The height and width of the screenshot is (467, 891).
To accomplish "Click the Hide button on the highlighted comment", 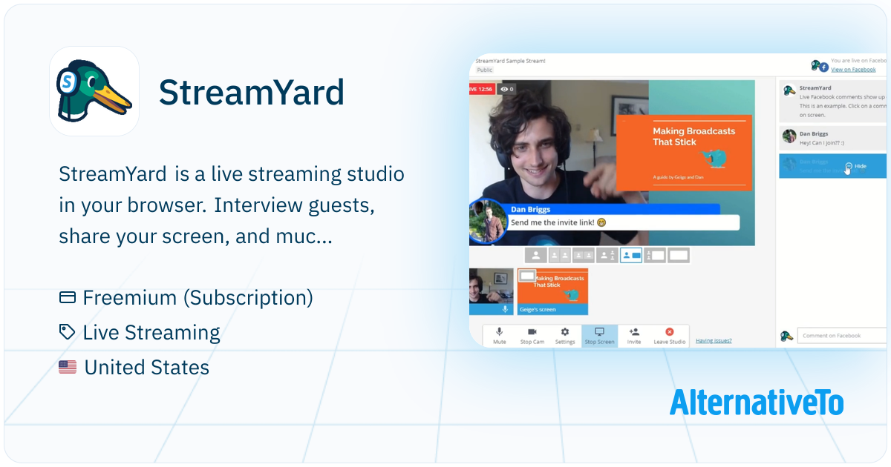I will pyautogui.click(x=855, y=166).
